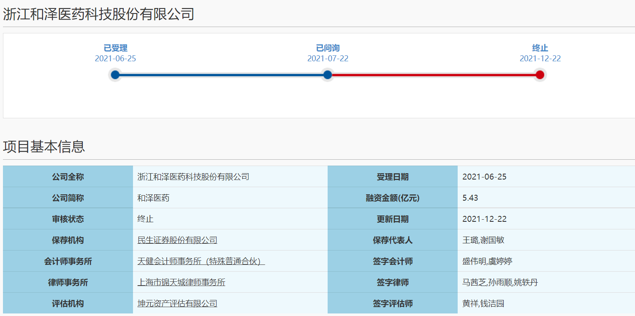Click the 评估机构 header cell
The height and width of the screenshot is (316, 635).
pos(68,303)
